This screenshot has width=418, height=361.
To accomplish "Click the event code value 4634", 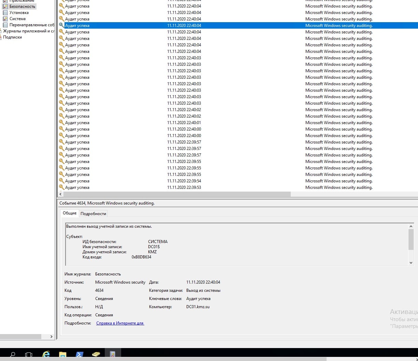I will click(x=99, y=290).
